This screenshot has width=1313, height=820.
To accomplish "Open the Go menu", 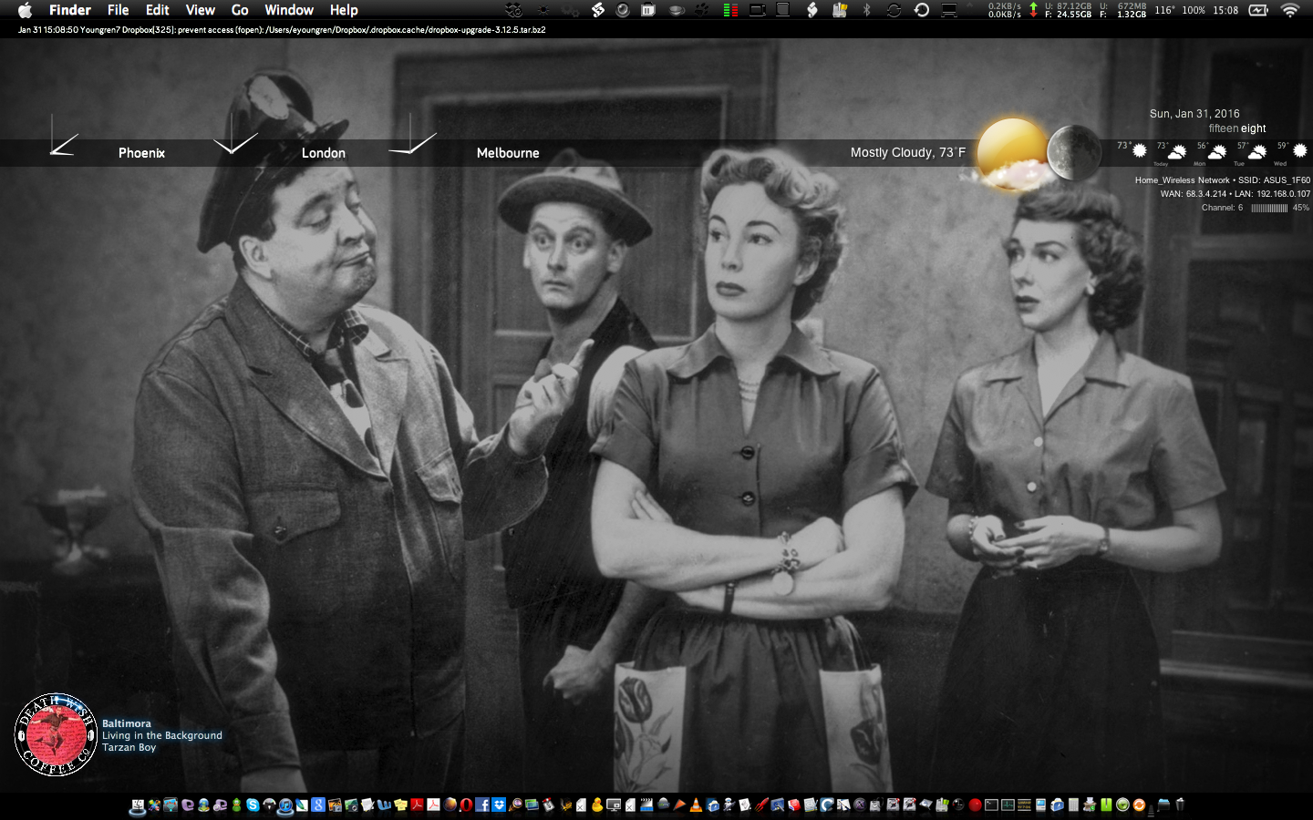I will (x=240, y=10).
